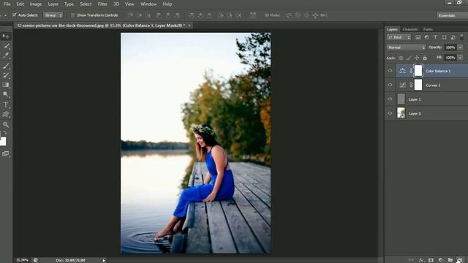468x263 pixels.
Task: Click the Color Balance adjustment icon
Action: 402,71
